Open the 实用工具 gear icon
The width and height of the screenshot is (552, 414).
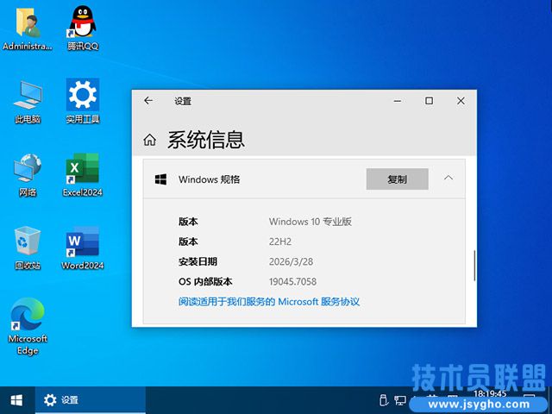(x=83, y=102)
